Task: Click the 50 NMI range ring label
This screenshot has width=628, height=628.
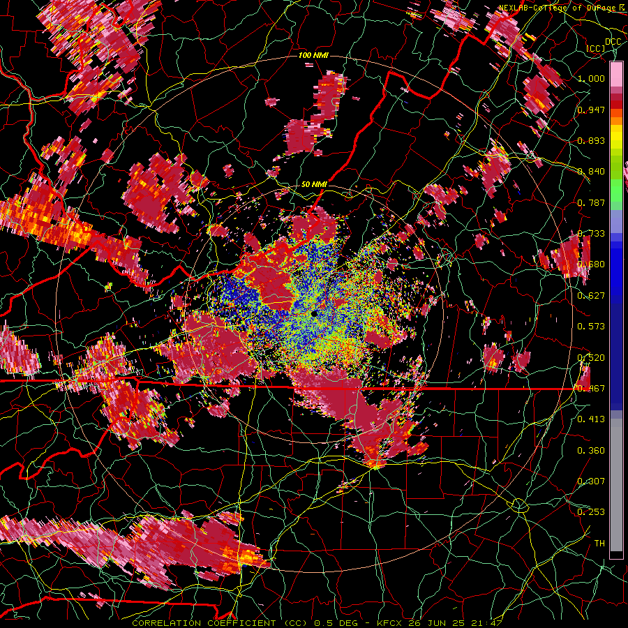Action: [x=314, y=184]
